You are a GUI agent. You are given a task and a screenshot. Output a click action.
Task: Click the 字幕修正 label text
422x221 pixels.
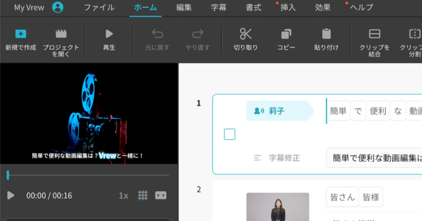[x=284, y=158]
